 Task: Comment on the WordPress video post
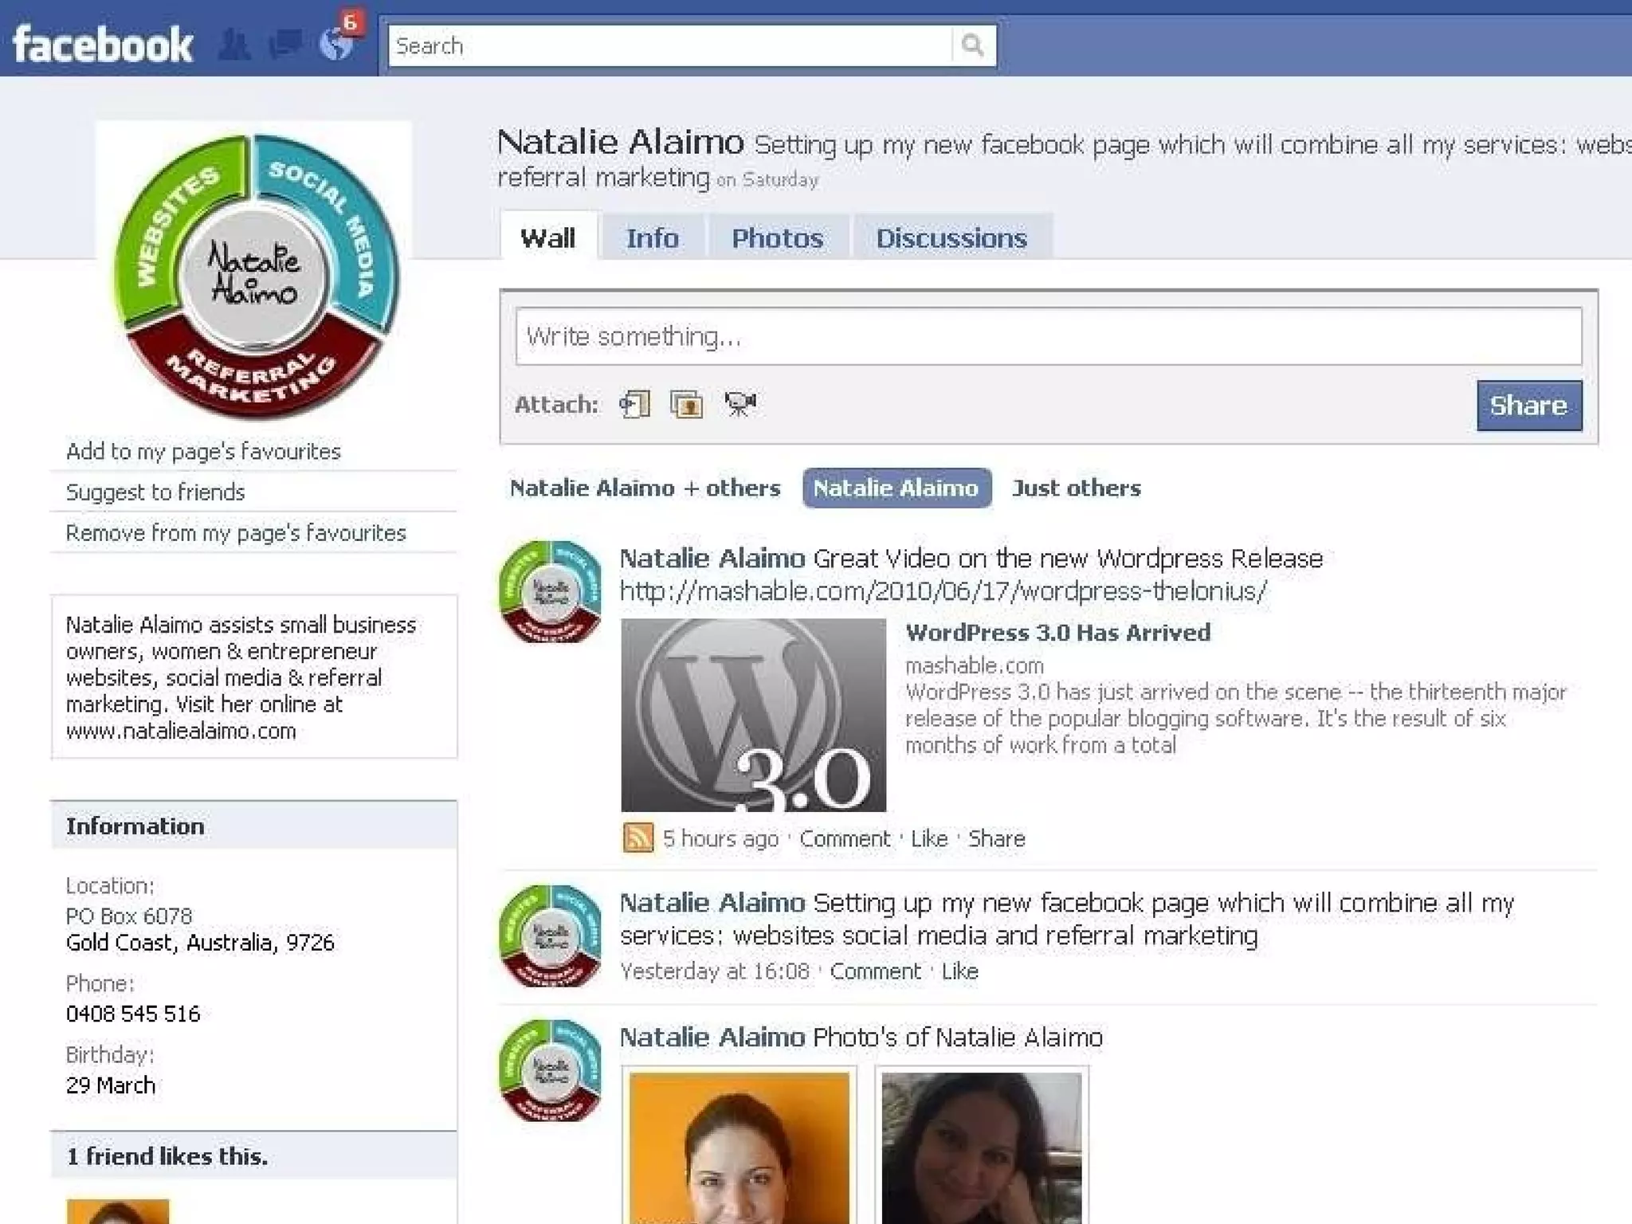point(845,838)
